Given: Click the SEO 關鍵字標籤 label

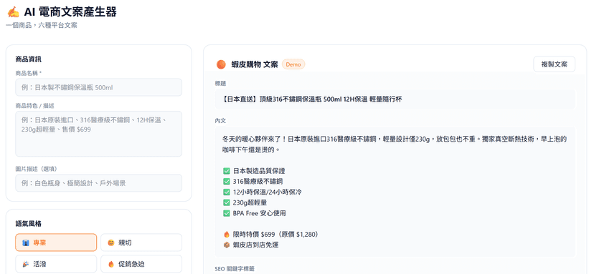Looking at the screenshot, I should pyautogui.click(x=235, y=269).
